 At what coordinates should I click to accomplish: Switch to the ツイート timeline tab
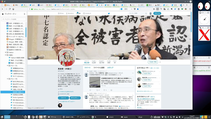point(87,67)
